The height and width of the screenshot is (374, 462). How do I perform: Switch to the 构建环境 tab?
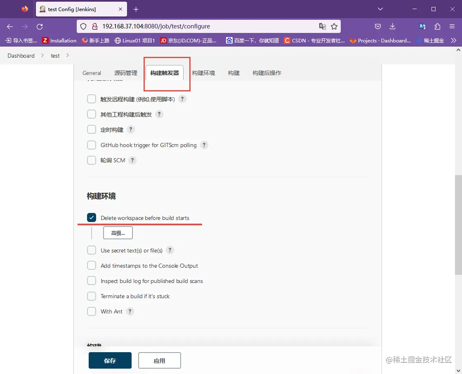(203, 73)
